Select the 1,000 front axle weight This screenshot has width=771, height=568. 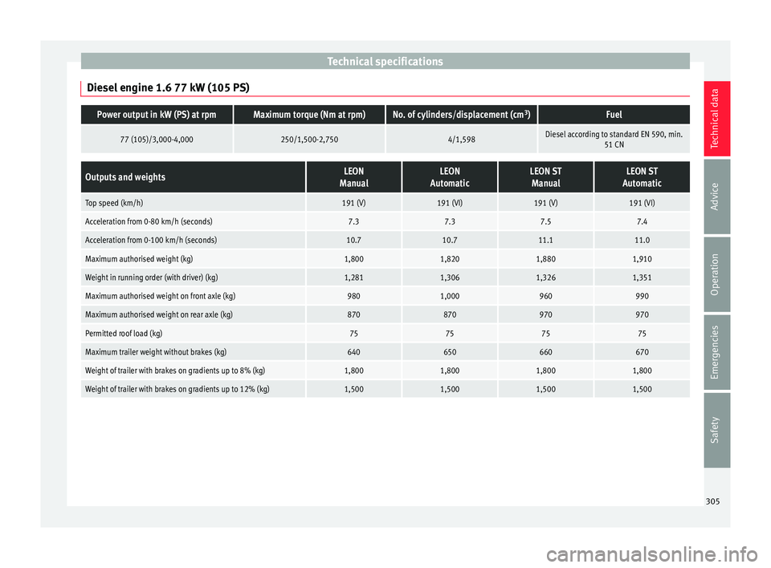(x=450, y=296)
